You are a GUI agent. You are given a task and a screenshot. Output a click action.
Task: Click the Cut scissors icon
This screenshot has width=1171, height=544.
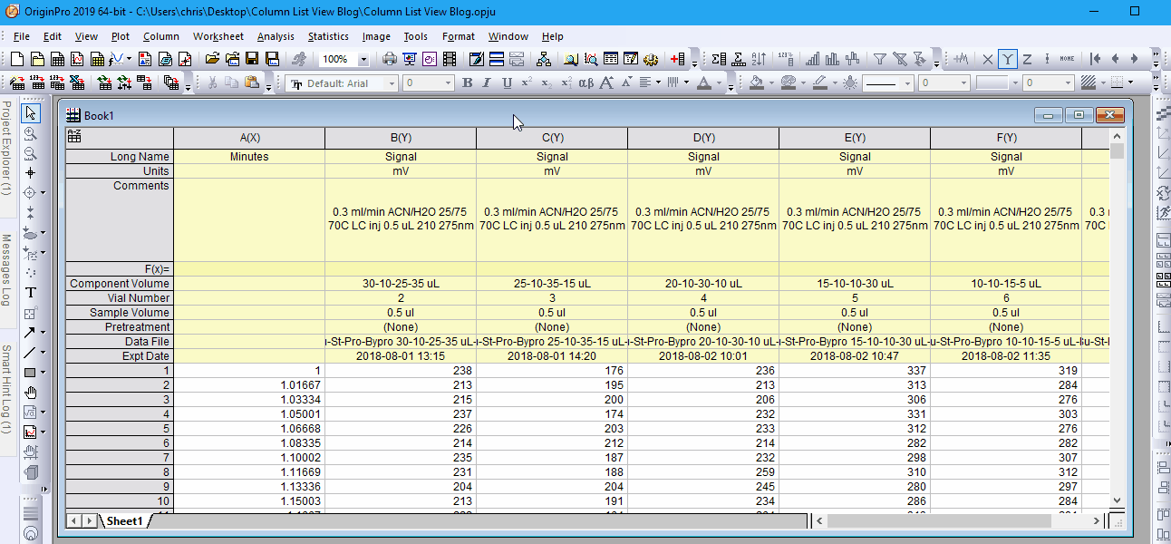(x=212, y=83)
